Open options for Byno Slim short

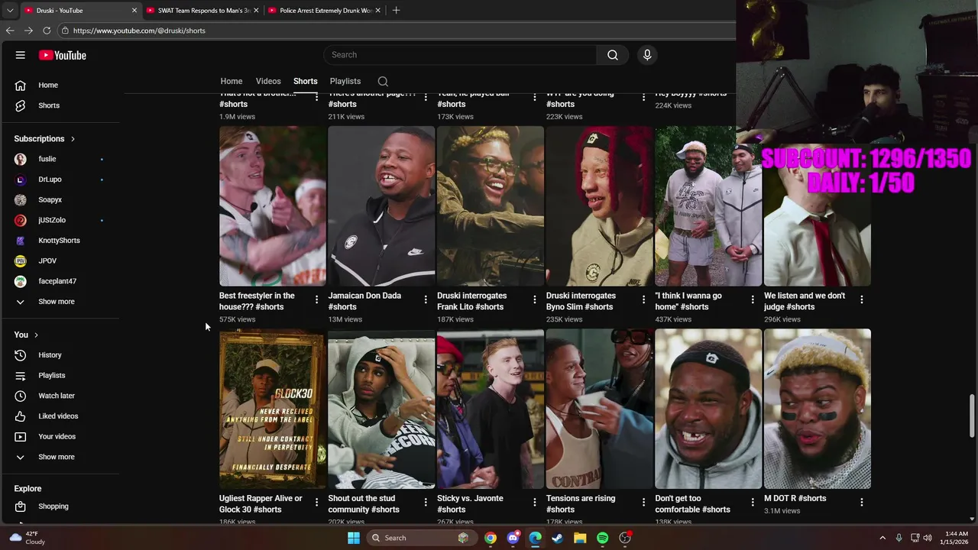(x=643, y=299)
